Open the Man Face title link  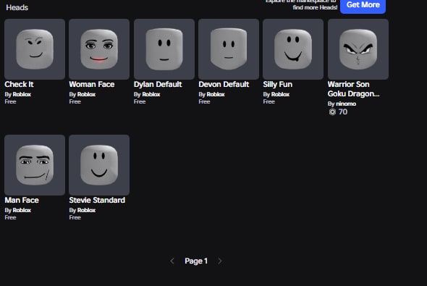[x=22, y=200]
